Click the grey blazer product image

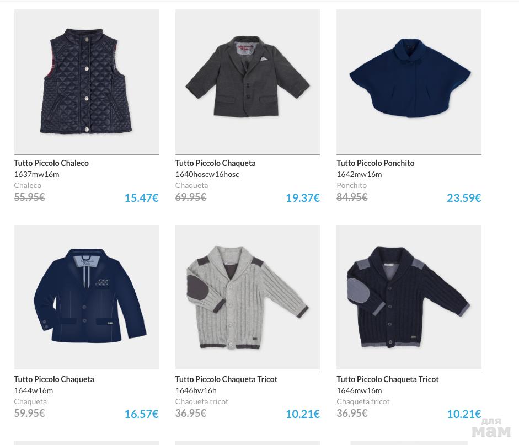(x=247, y=82)
